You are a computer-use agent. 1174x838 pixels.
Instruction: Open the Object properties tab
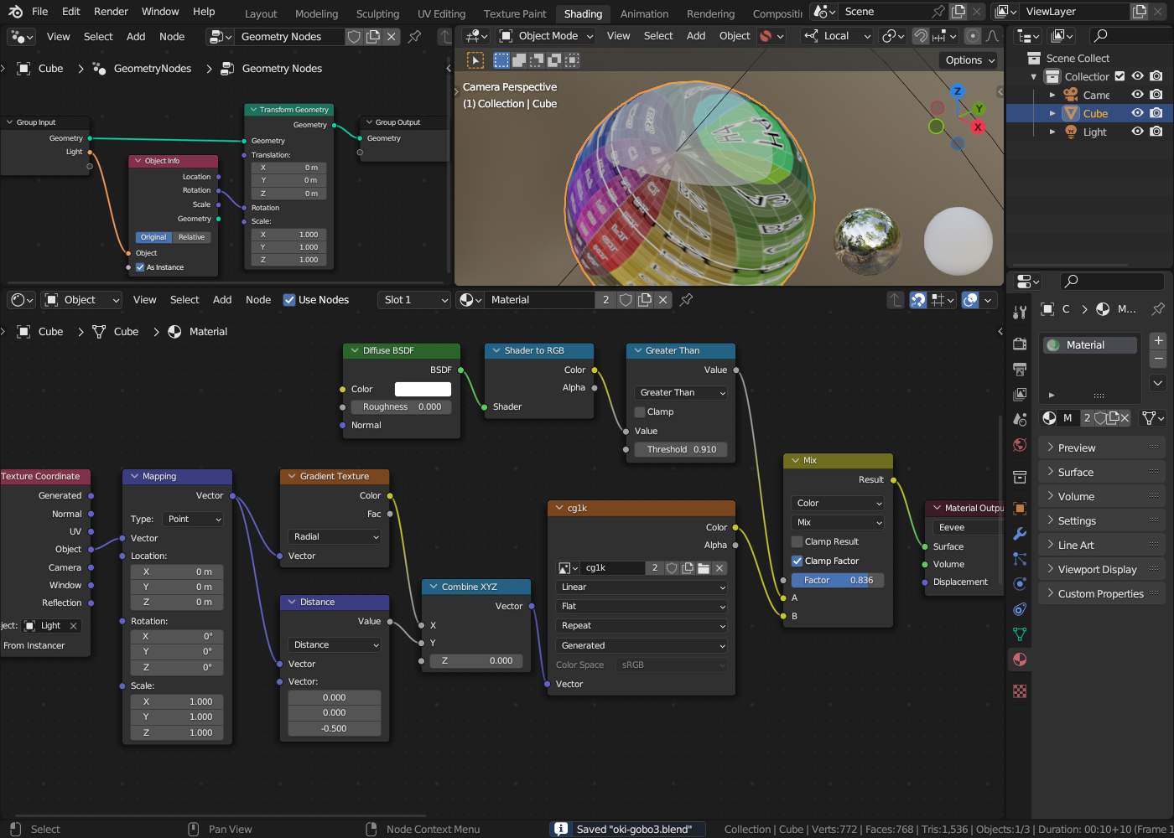pyautogui.click(x=1020, y=509)
